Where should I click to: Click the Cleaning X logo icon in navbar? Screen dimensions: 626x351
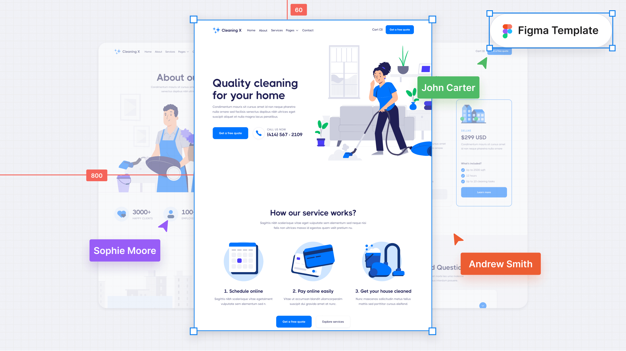point(216,30)
